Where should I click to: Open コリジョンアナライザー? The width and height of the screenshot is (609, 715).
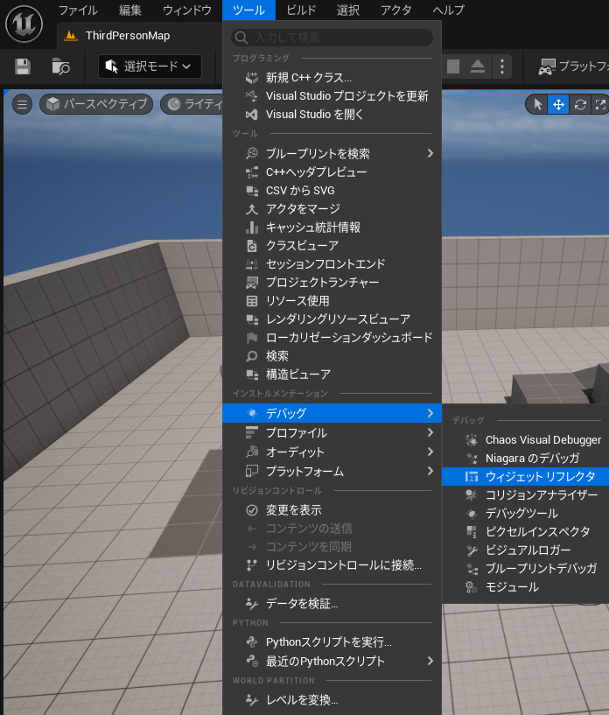(x=526, y=494)
